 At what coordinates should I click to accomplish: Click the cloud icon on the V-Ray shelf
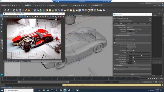101,10
